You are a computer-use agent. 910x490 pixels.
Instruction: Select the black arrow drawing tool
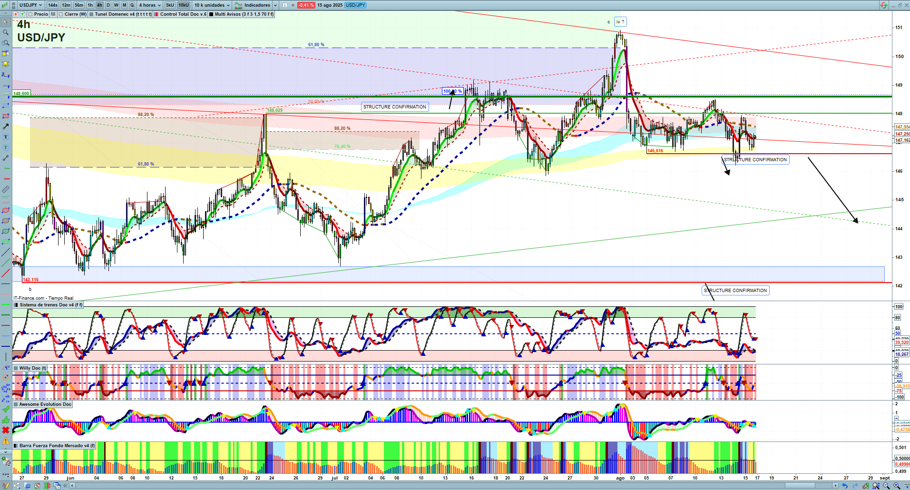[x=6, y=127]
